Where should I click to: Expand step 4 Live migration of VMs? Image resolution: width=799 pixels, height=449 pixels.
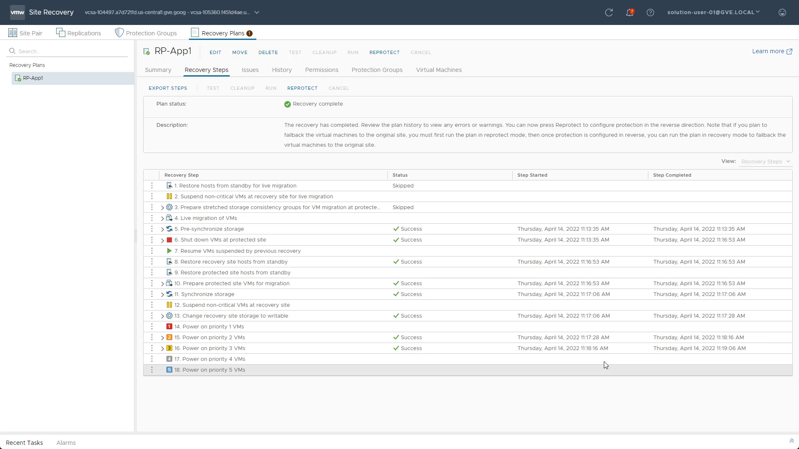162,218
